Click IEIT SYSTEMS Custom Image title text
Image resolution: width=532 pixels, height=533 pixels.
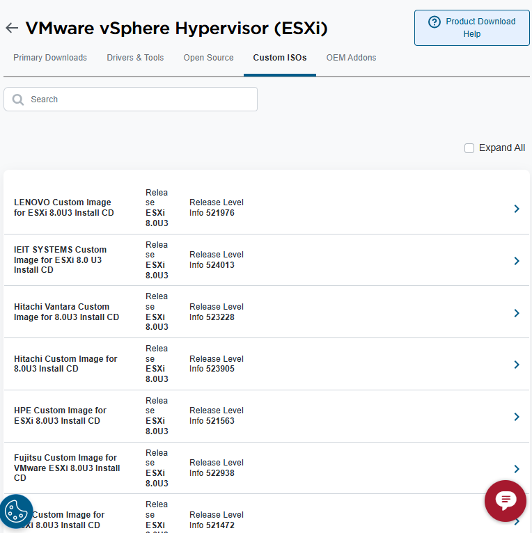click(60, 260)
